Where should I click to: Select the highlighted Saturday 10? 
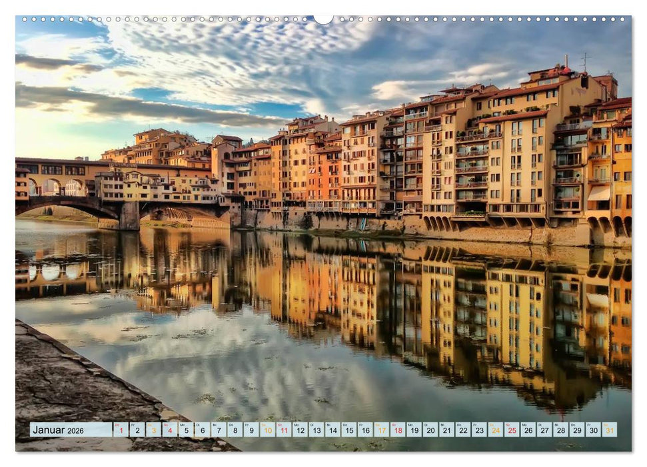click(268, 430)
